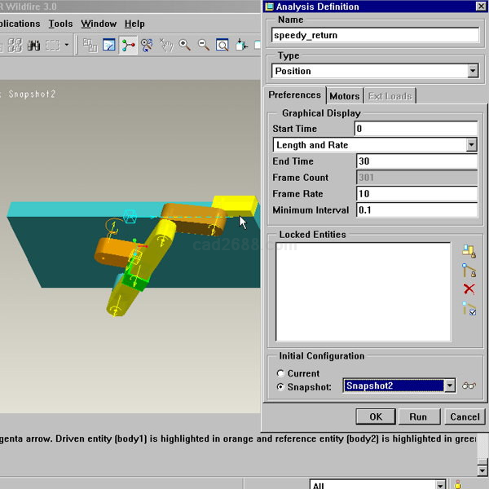Screen dimensions: 489x489
Task: Click the lock connection icon
Action: [469, 271]
